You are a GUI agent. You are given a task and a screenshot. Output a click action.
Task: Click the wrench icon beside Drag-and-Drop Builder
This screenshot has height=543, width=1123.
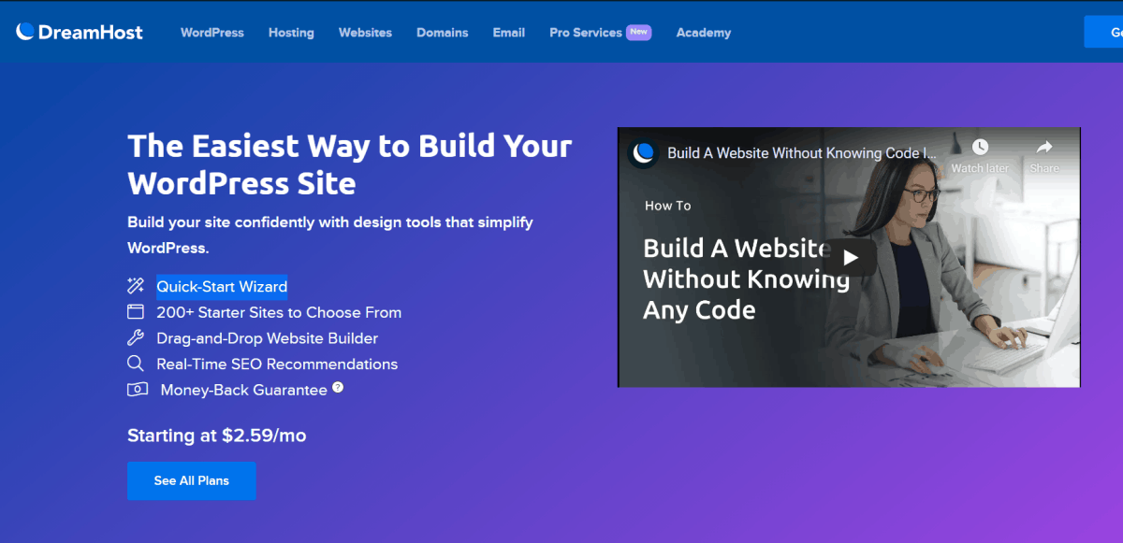136,338
